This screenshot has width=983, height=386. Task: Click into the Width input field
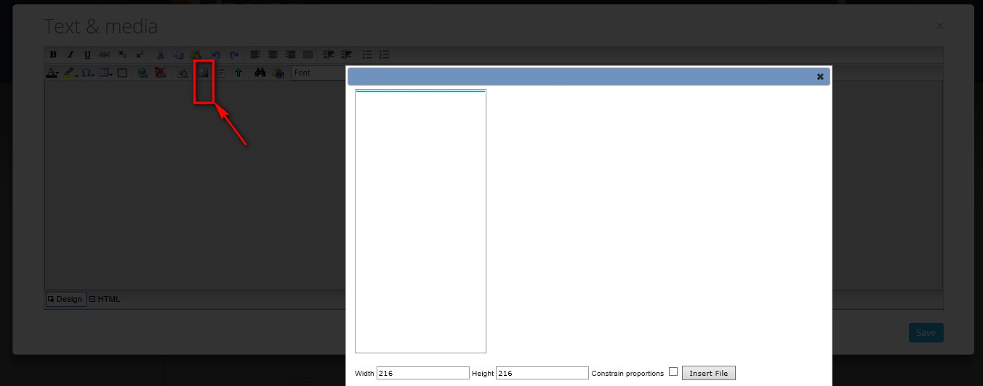[422, 373]
